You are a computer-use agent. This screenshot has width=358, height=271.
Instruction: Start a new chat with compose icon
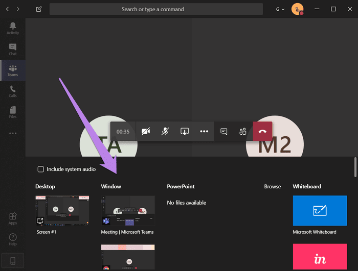click(39, 9)
